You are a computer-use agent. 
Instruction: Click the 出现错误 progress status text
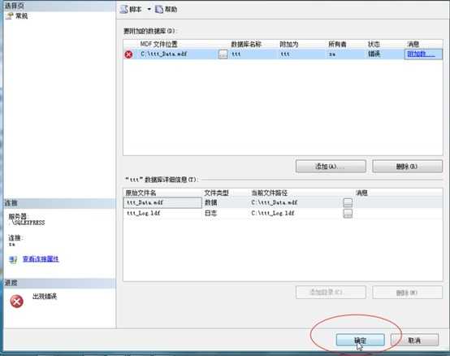point(45,297)
